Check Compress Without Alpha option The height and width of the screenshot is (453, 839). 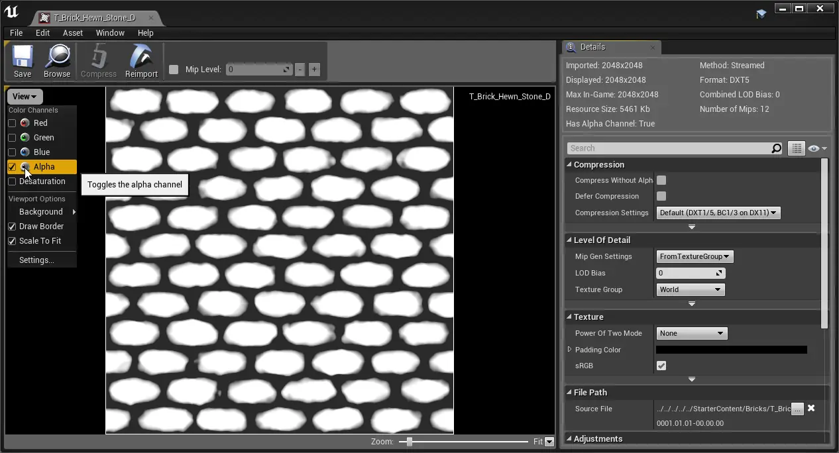pyautogui.click(x=661, y=180)
